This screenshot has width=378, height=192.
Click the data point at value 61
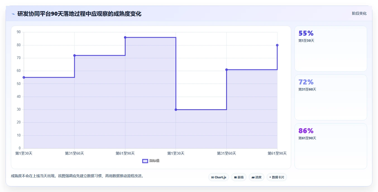(x=226, y=70)
